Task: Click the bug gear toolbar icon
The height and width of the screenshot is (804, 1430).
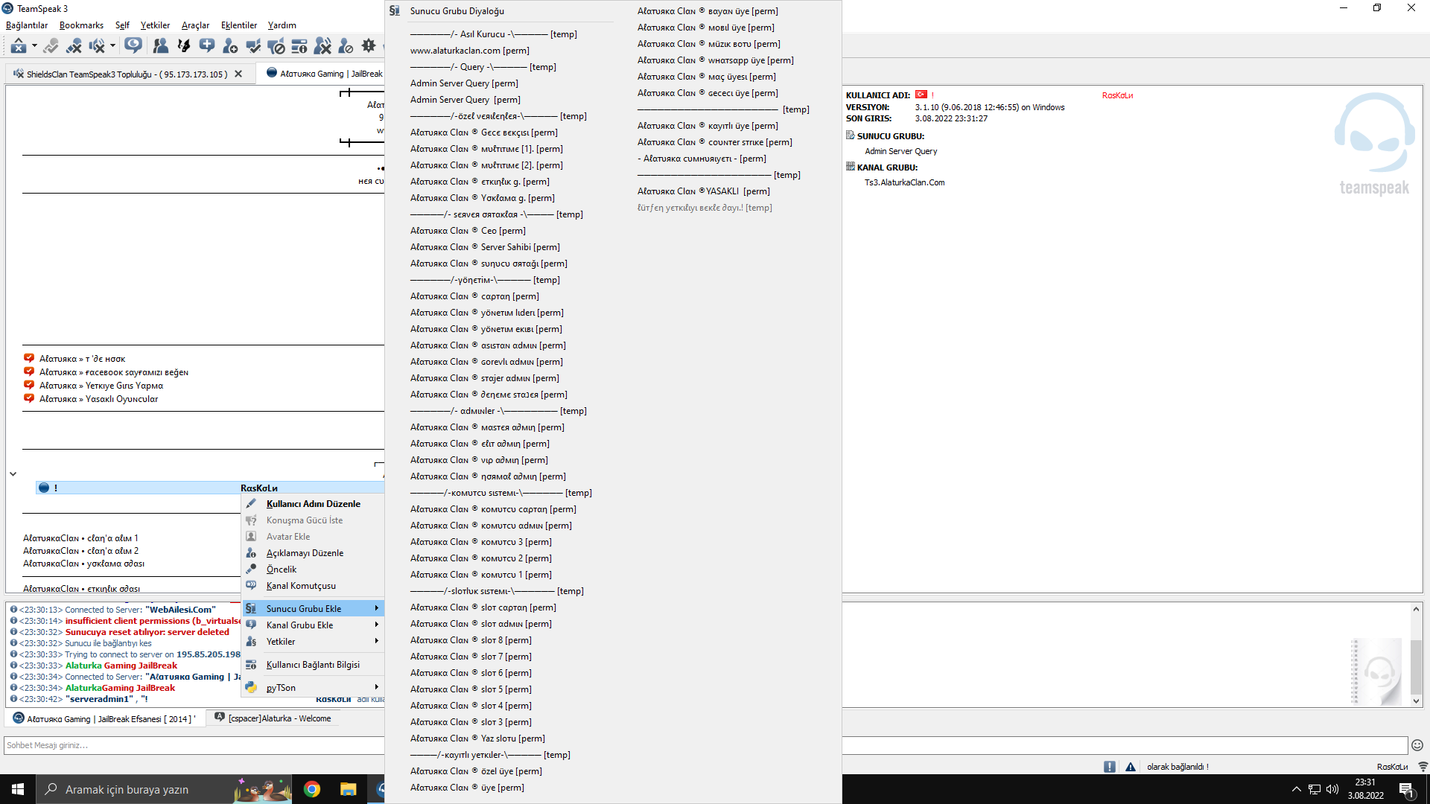Action: click(x=369, y=46)
